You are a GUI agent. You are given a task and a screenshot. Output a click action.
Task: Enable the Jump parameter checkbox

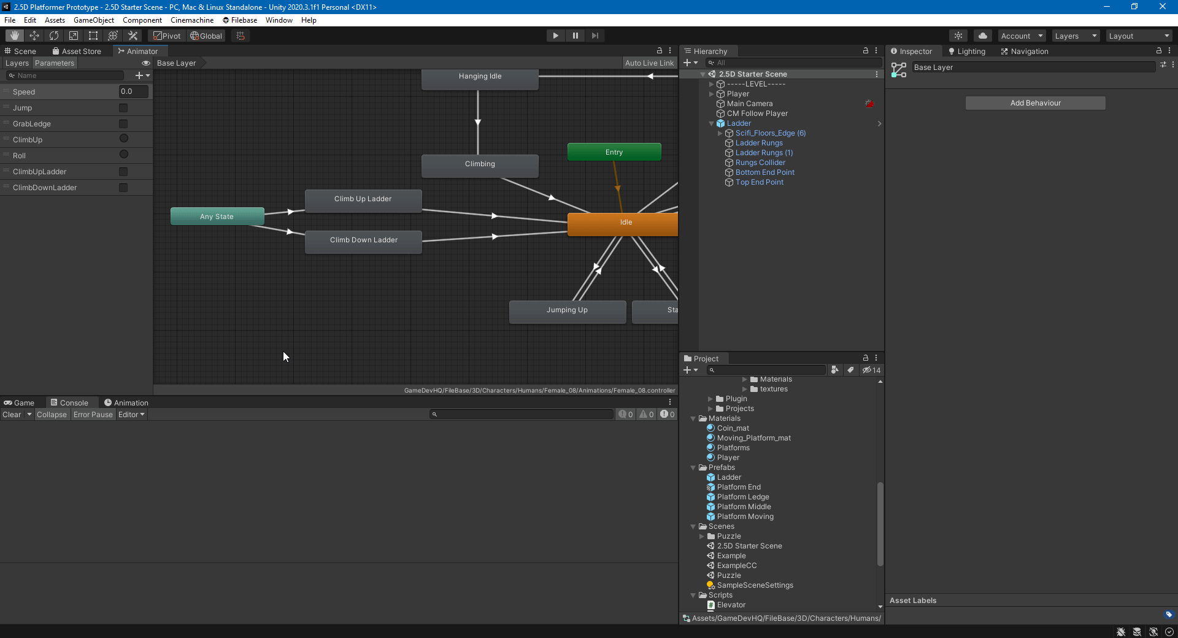(123, 107)
